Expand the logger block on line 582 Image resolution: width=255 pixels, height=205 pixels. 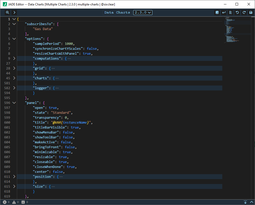click(x=14, y=88)
